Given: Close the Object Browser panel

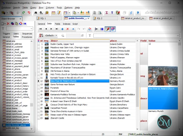Looking at the screenshot, I should [x=20, y=19].
